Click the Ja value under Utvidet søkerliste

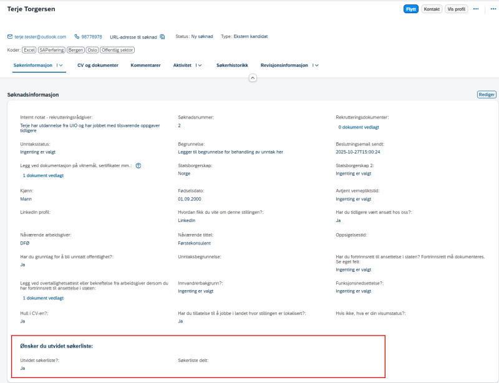[x=22, y=368]
